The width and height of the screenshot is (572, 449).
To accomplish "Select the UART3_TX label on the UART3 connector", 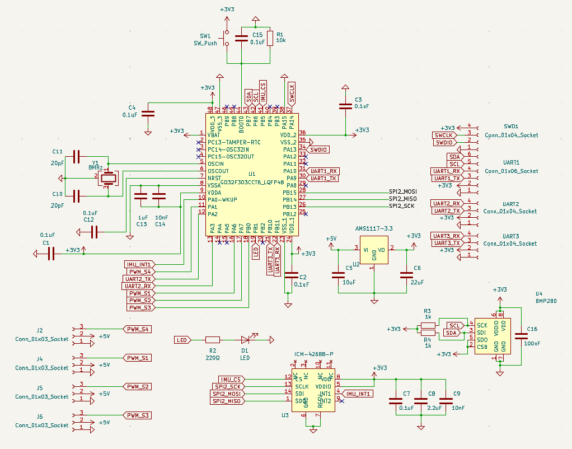I will [x=447, y=243].
